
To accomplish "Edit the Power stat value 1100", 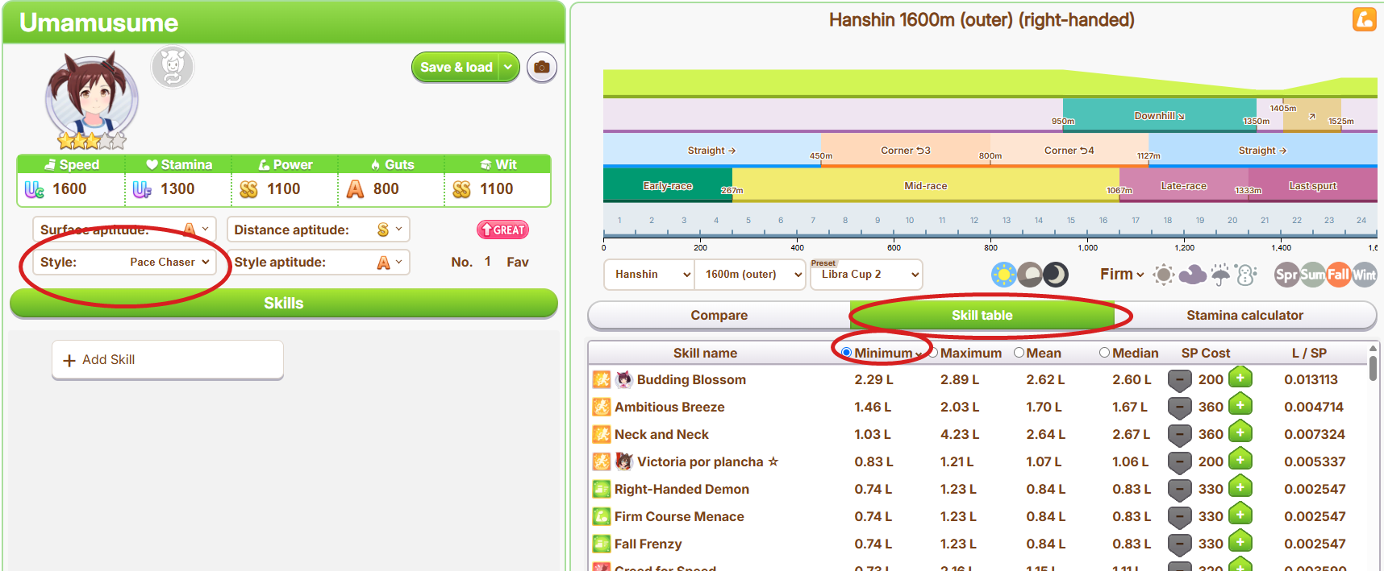I will (284, 188).
